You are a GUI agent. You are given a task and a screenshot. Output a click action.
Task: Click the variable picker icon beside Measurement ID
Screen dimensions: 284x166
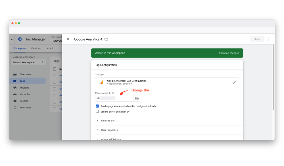click(x=137, y=98)
